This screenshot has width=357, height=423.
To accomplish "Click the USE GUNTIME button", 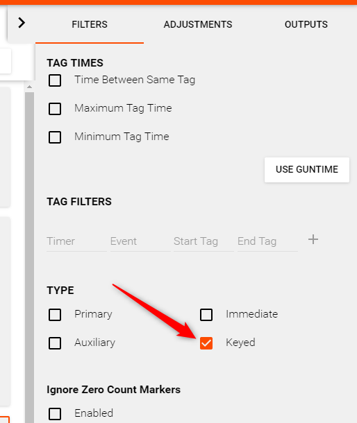I will tap(307, 170).
